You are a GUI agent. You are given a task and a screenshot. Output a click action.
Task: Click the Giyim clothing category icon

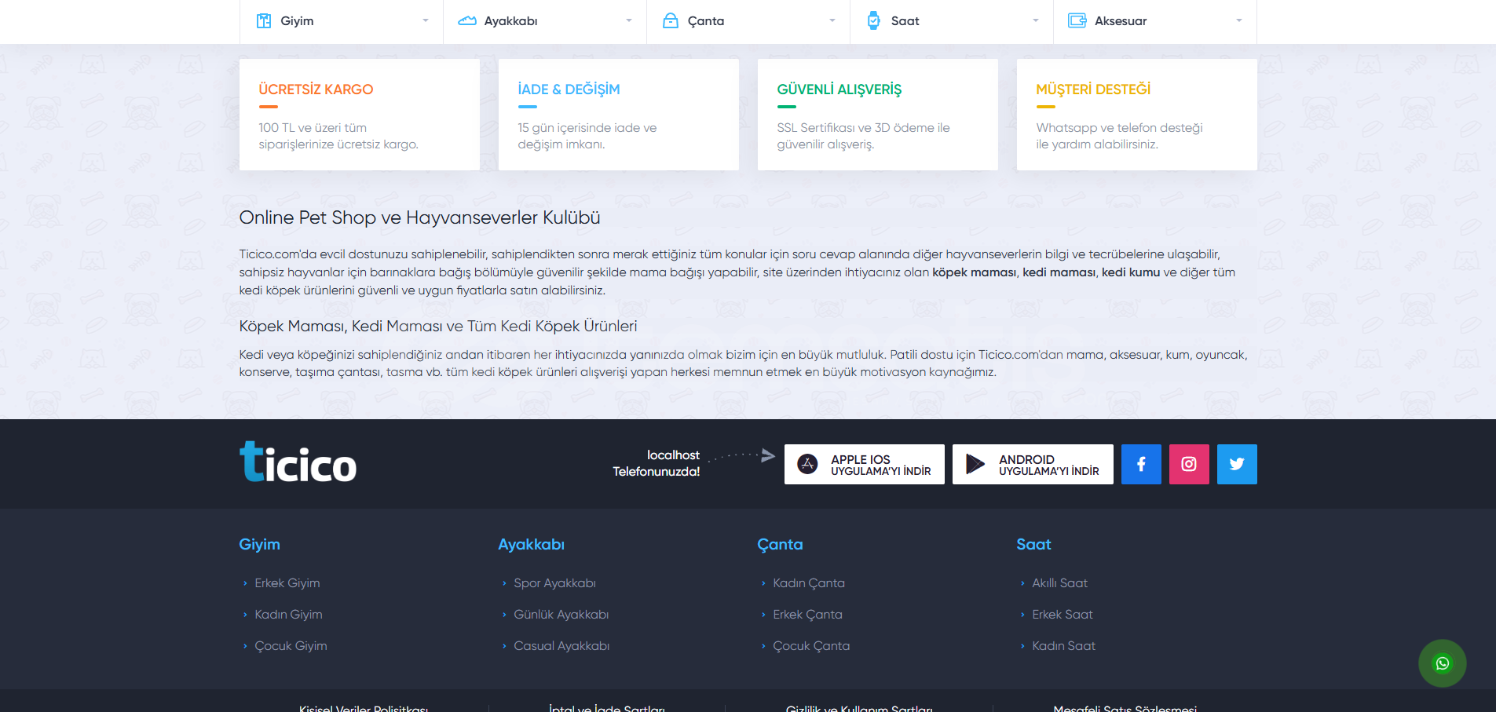[x=264, y=21]
